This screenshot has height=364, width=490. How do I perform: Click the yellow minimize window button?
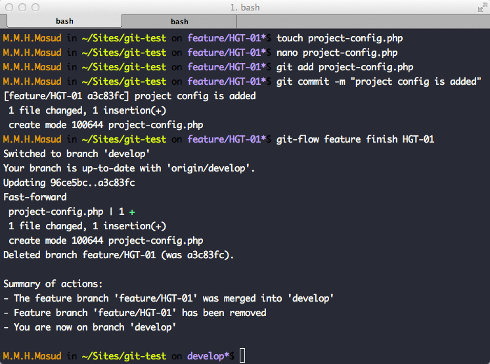pos(22,7)
